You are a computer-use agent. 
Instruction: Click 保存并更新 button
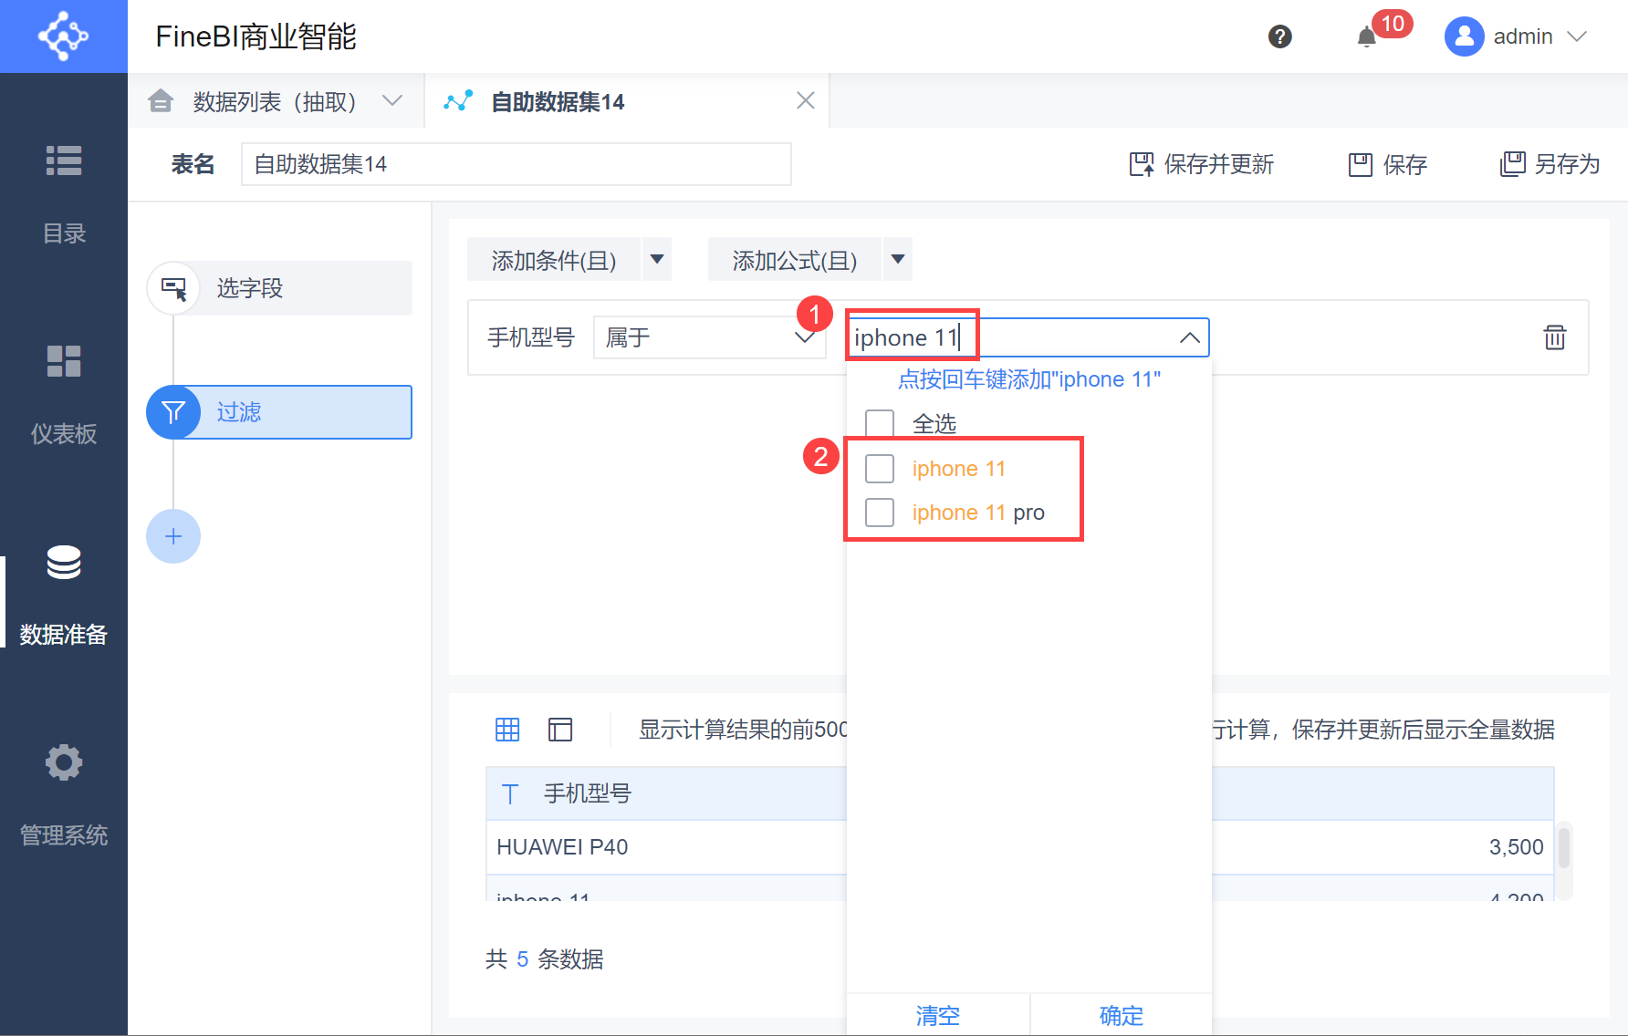tap(1201, 164)
